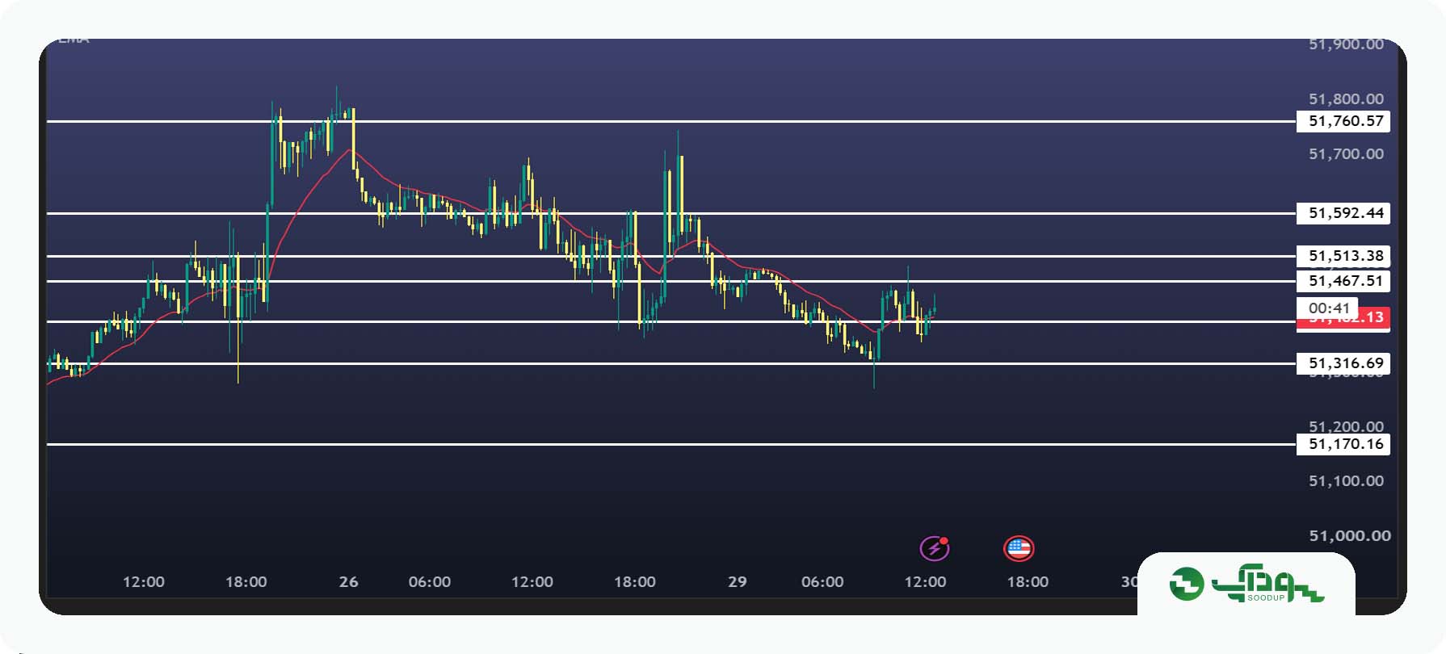Click the 00:41 countdown timer label
The width and height of the screenshot is (1446, 654).
(x=1328, y=308)
